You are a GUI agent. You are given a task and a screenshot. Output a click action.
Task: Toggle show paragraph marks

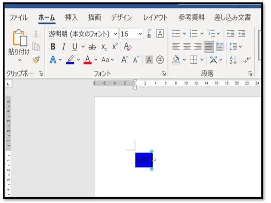click(247, 60)
